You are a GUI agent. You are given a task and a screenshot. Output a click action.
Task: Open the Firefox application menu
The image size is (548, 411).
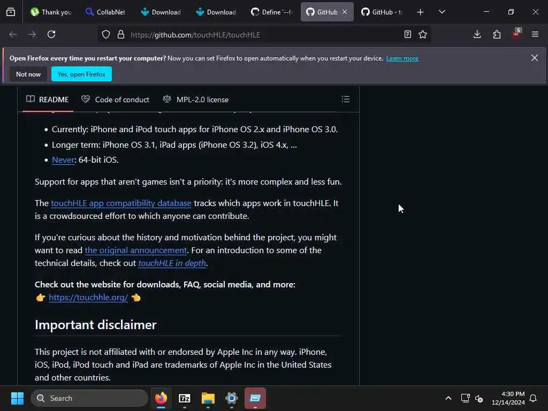(x=535, y=34)
